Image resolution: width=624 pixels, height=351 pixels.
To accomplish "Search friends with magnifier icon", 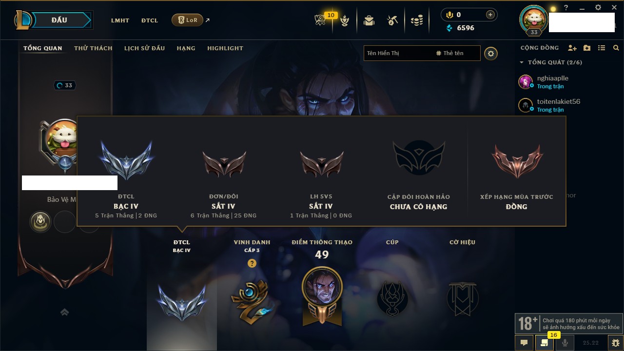I will click(x=616, y=48).
